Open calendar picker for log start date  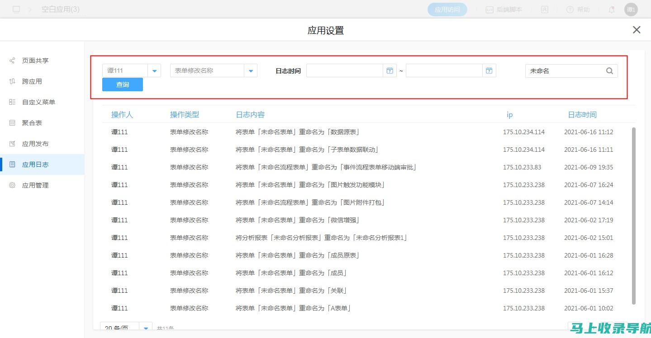click(390, 71)
